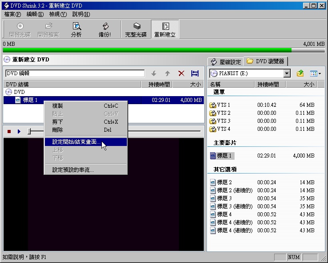This screenshot has width=328, height=263.
Task: Open the view mode dropdown icon
Action: 316,73
